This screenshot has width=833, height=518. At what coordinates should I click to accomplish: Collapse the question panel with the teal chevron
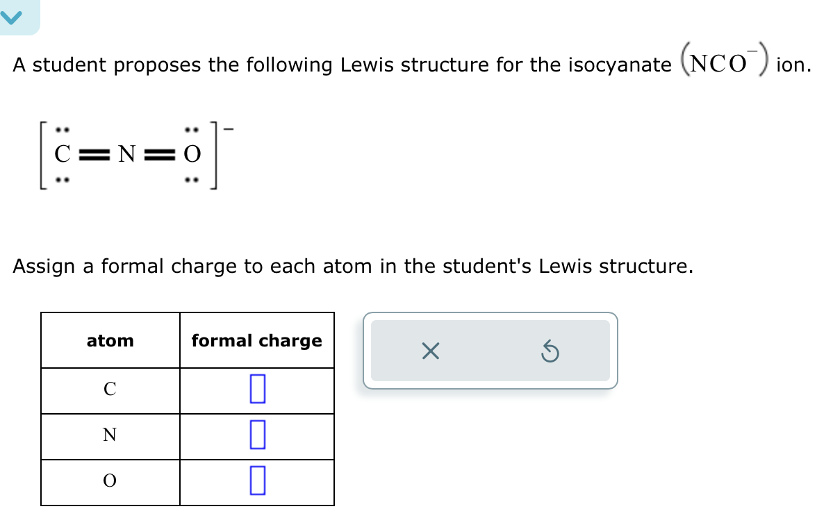pos(13,17)
